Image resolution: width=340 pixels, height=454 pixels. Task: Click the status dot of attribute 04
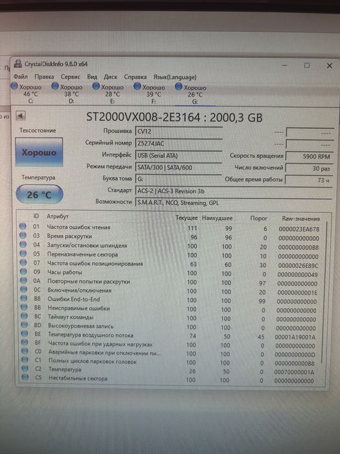(x=23, y=245)
